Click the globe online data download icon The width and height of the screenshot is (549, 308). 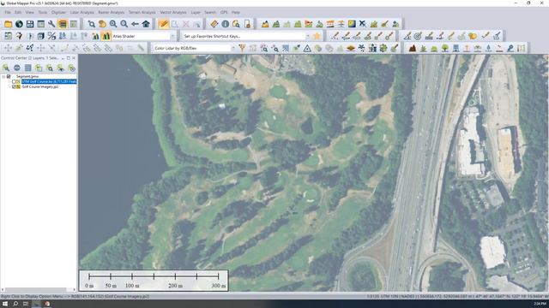click(x=19, y=24)
